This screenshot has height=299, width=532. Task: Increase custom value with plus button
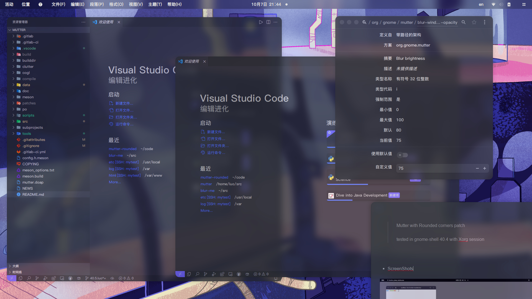[x=485, y=168]
